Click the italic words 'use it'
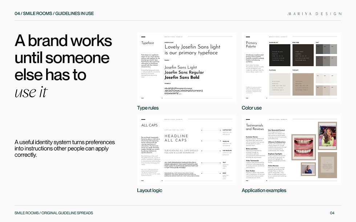The height and width of the screenshot is (222, 356). [x=31, y=92]
